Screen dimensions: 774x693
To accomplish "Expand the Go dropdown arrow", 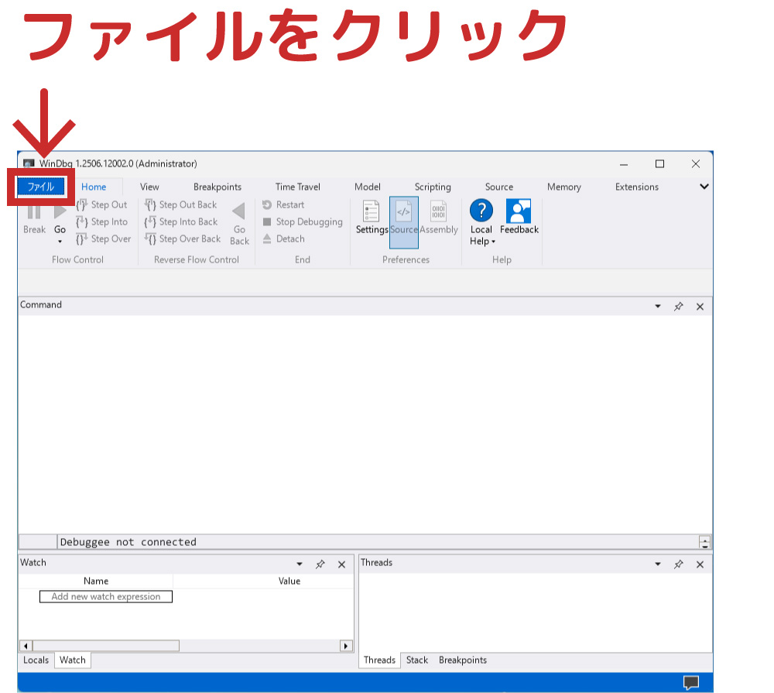I will (x=60, y=242).
